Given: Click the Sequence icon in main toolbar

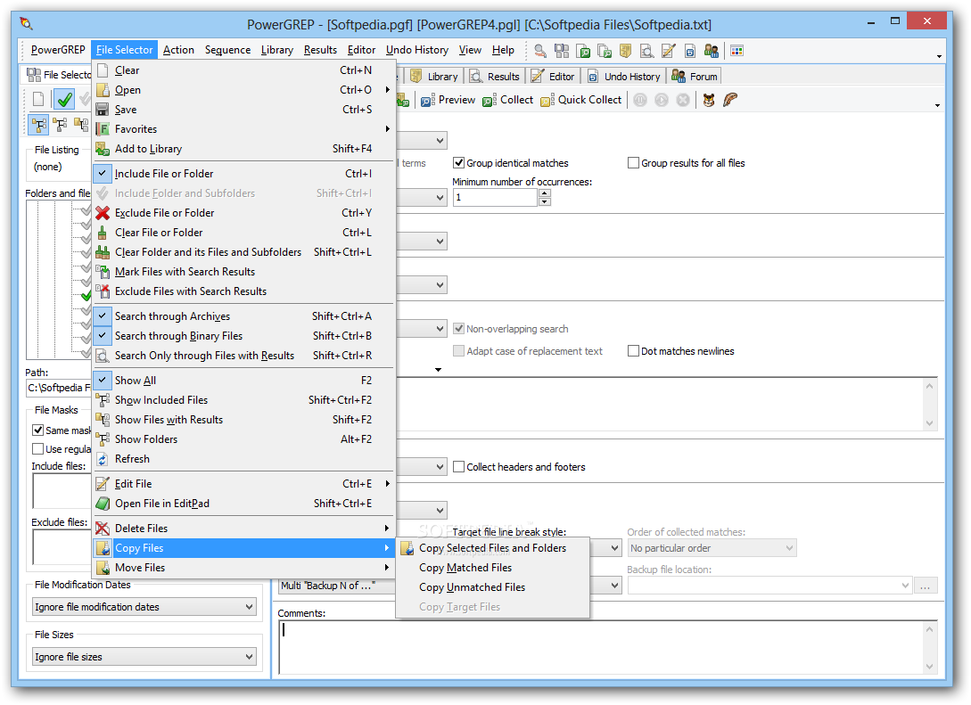Looking at the screenshot, I should (605, 50).
